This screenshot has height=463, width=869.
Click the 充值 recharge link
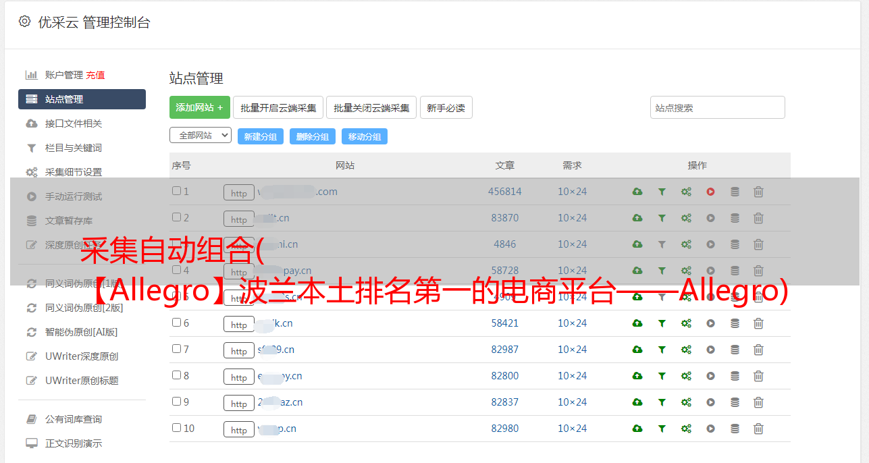click(95, 75)
